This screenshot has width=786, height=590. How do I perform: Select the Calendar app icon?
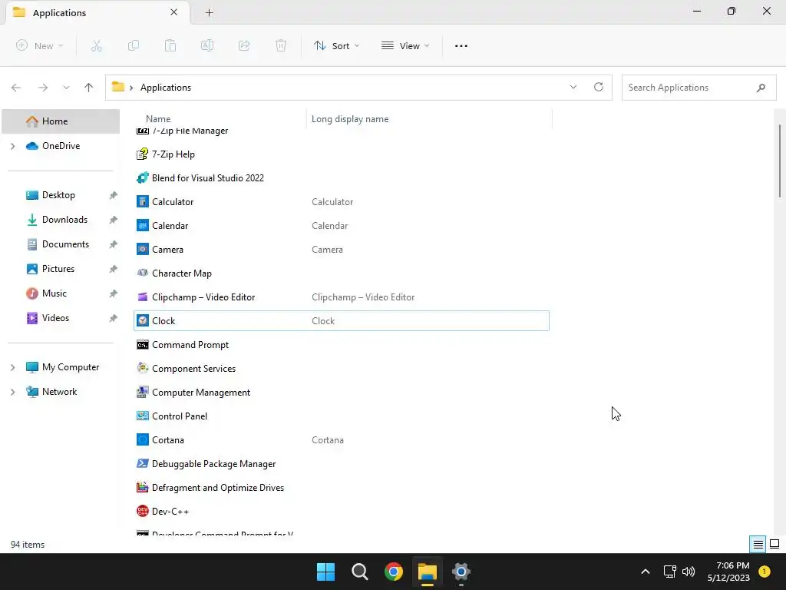142,225
